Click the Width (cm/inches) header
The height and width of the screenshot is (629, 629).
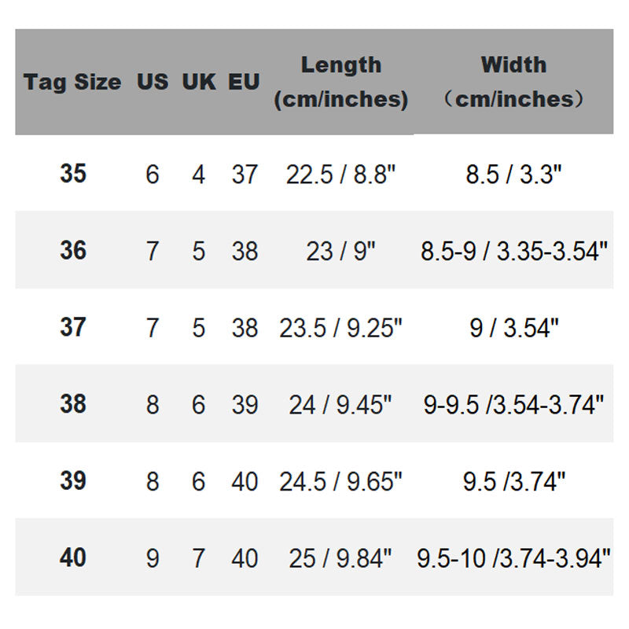(x=513, y=83)
